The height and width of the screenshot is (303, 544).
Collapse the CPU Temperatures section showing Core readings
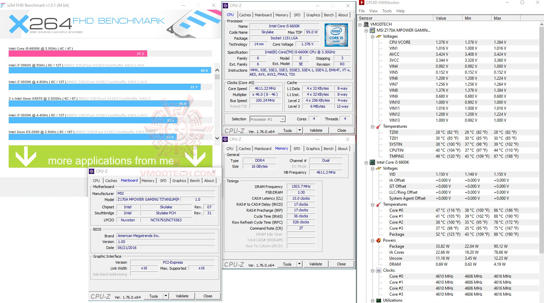point(372,204)
